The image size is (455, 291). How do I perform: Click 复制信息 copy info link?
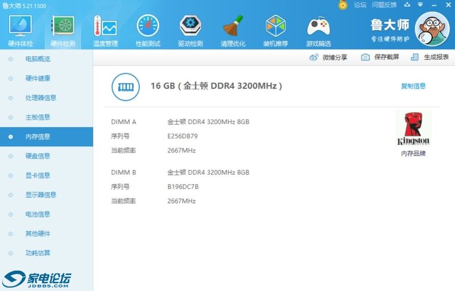point(413,86)
